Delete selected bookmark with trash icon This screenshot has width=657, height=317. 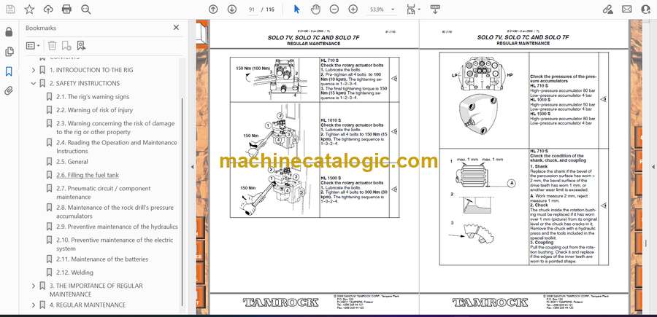pyautogui.click(x=52, y=46)
